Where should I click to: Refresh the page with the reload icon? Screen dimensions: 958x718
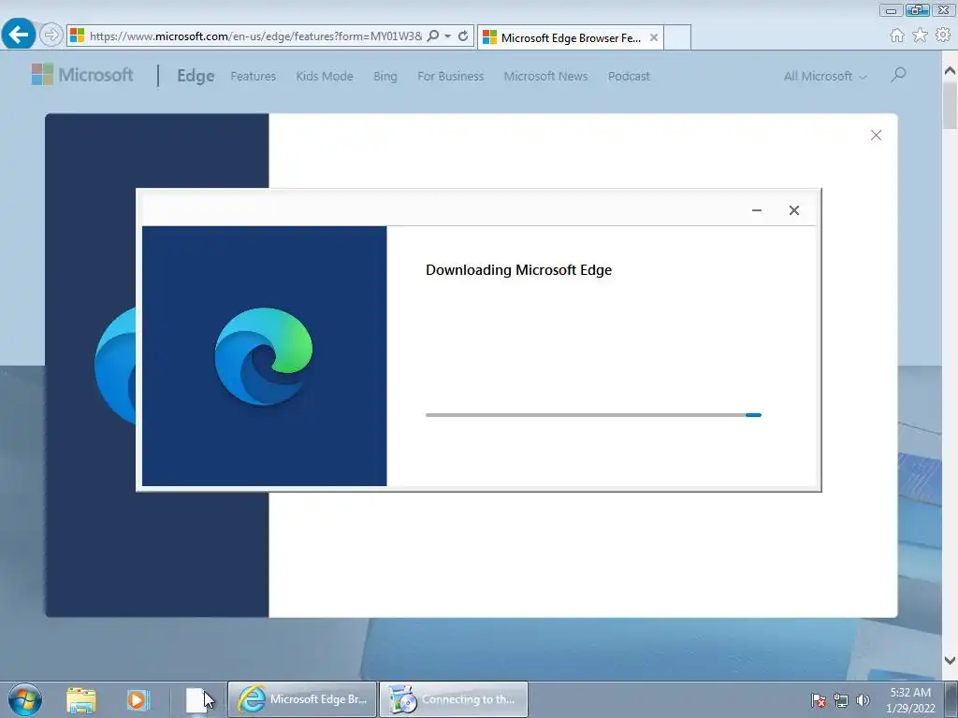(x=463, y=36)
